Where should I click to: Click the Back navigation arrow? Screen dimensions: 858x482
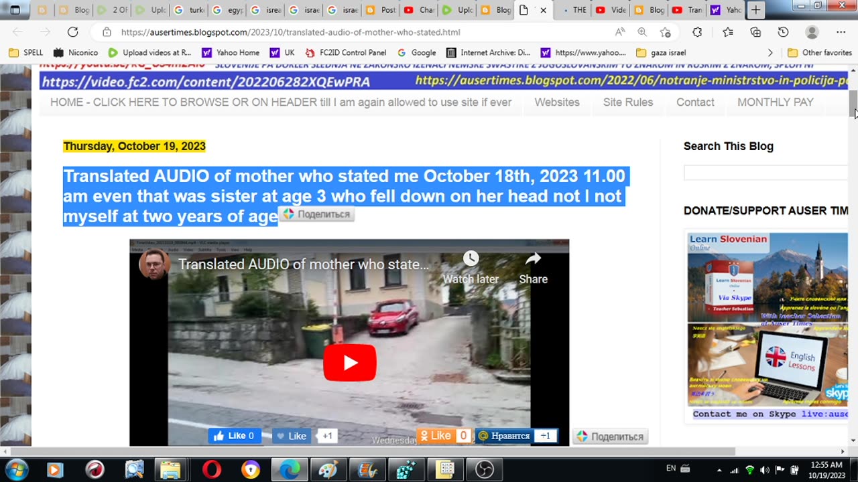click(x=18, y=31)
